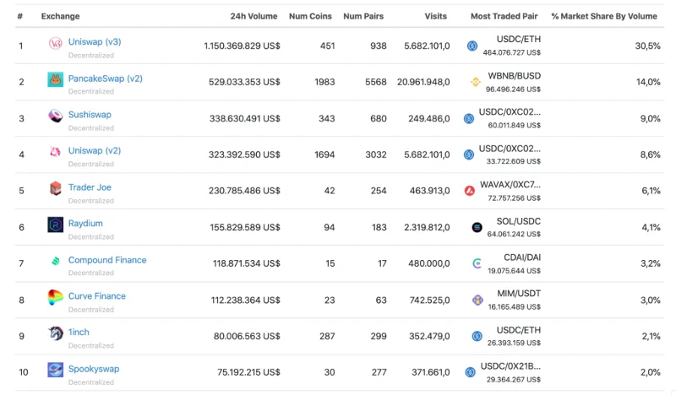Click the Trader Joe logo icon

click(x=55, y=188)
